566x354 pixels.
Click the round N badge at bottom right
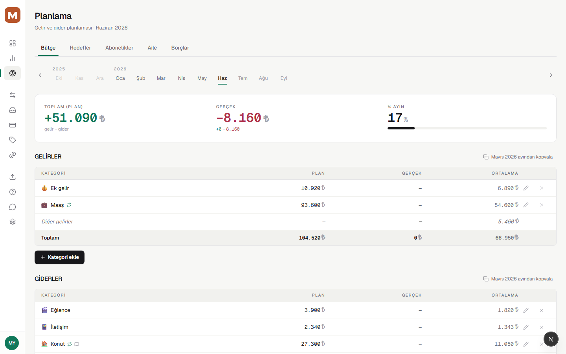point(551,339)
